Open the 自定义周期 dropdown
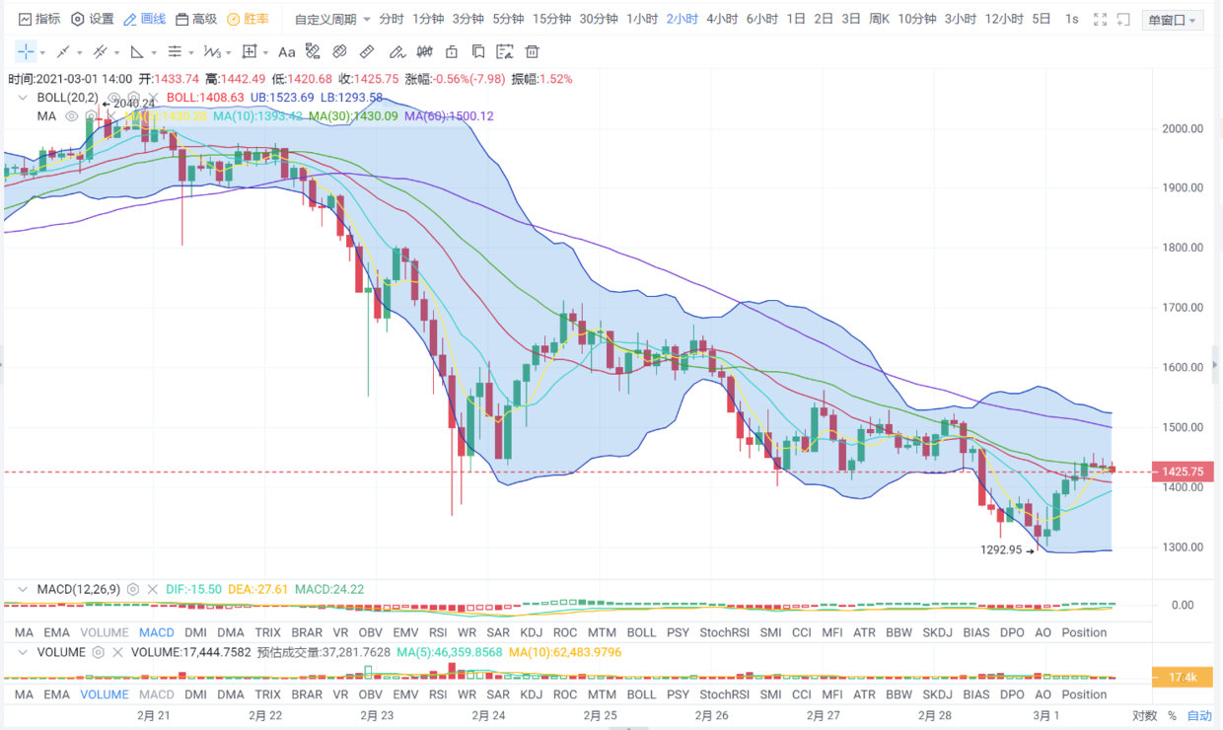The image size is (1223, 730). point(333,20)
